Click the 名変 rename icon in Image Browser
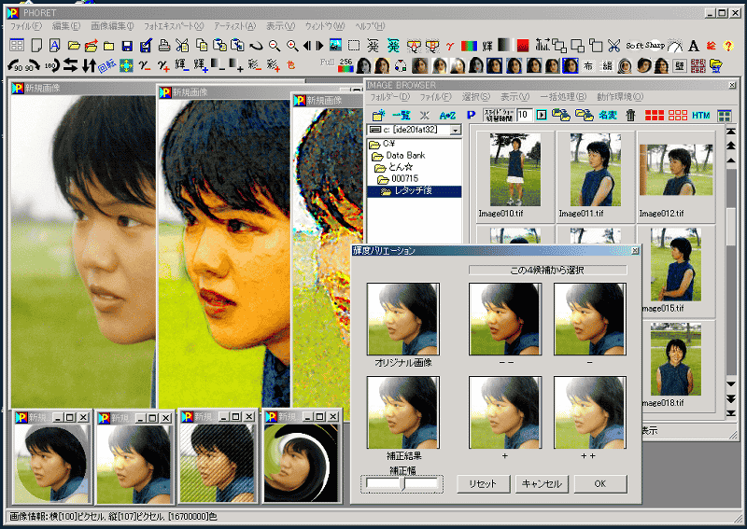This screenshot has width=747, height=529. (x=608, y=115)
